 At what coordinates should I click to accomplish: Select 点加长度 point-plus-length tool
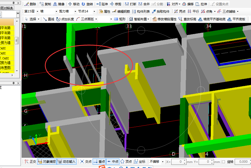pos(65,19)
